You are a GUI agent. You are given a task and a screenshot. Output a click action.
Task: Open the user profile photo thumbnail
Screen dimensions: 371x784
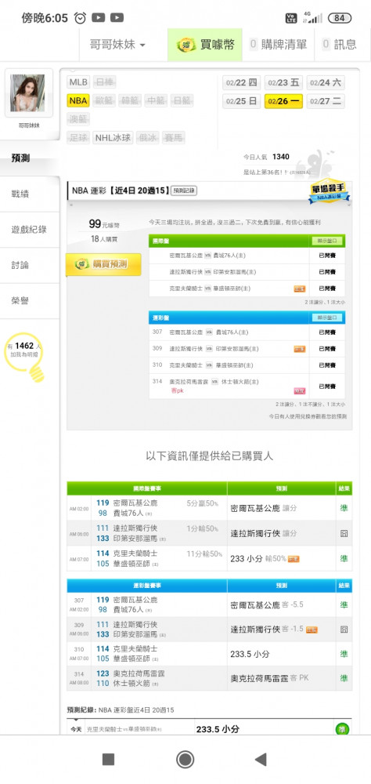28,93
